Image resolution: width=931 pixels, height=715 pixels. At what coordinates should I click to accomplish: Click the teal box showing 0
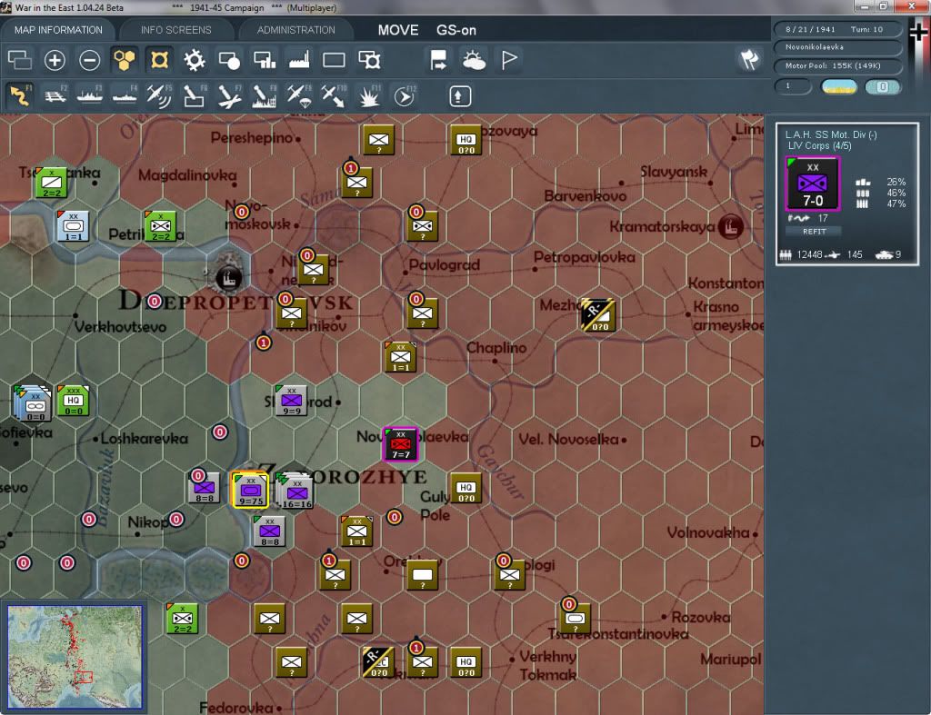click(883, 86)
